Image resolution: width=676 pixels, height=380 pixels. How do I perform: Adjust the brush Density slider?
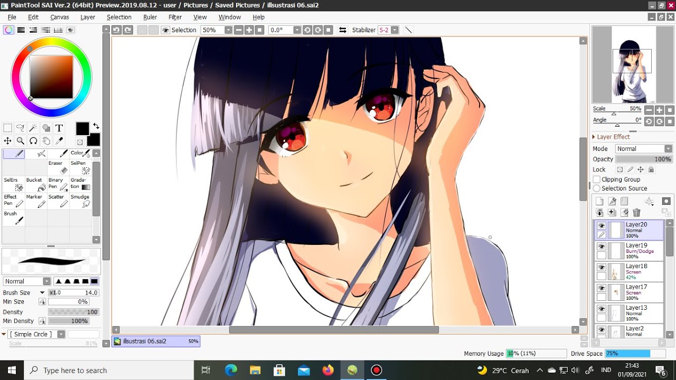(73, 312)
